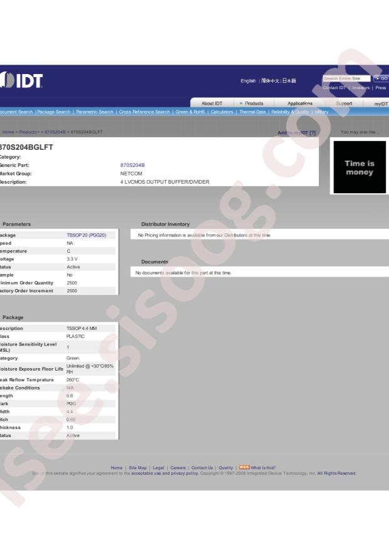Click Add to myIDT link
Viewport: 389px width, 550px height.
pos(296,132)
